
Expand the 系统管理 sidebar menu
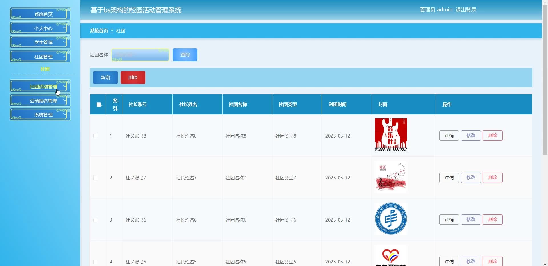[40, 114]
